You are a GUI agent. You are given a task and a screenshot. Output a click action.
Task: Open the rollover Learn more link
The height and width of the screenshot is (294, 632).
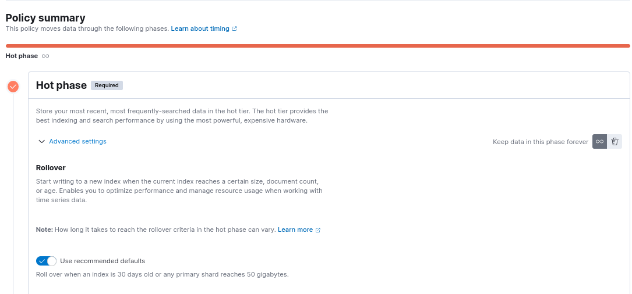[295, 230]
